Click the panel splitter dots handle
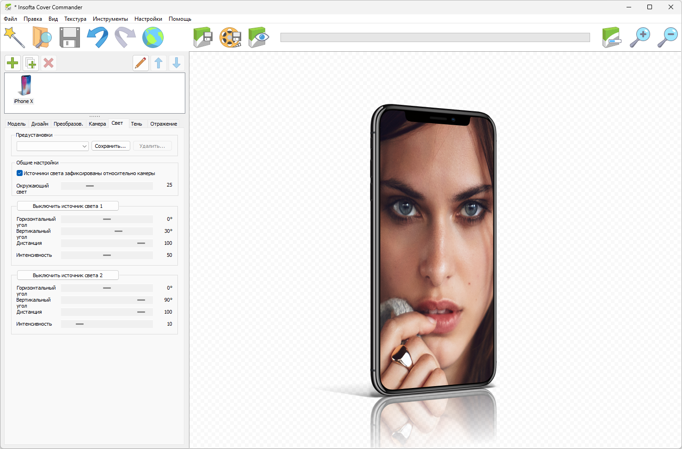The image size is (682, 449). pos(95,116)
